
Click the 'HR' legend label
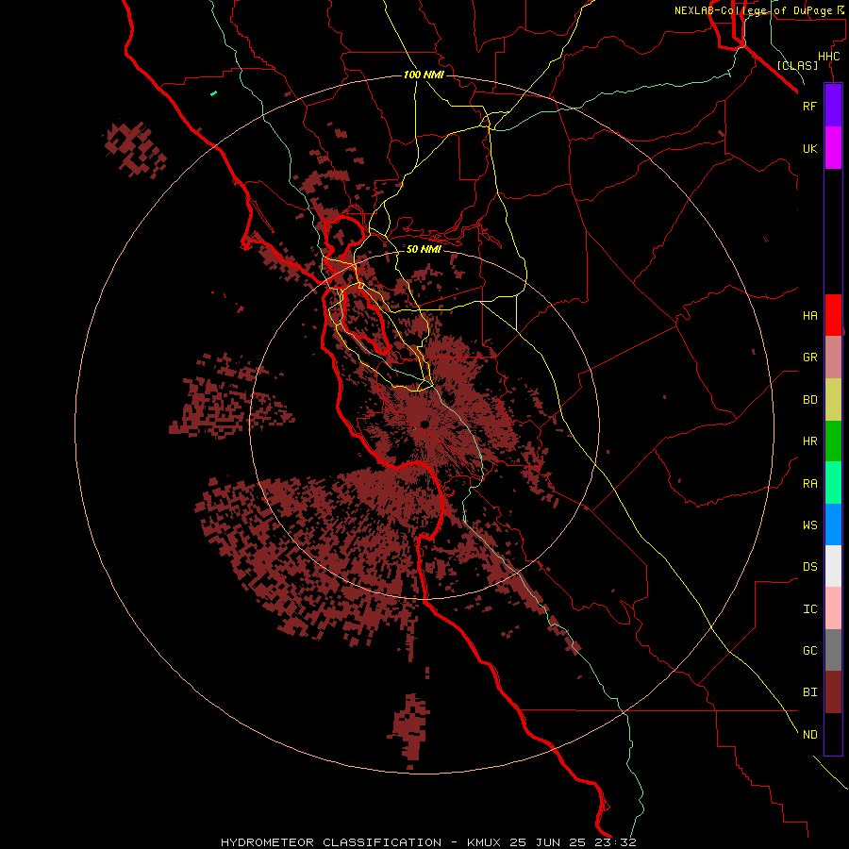pyautogui.click(x=809, y=441)
